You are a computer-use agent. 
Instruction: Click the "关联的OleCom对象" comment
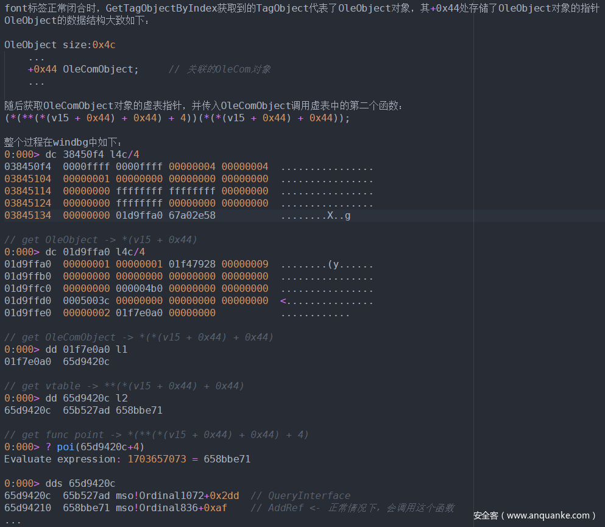(x=228, y=69)
